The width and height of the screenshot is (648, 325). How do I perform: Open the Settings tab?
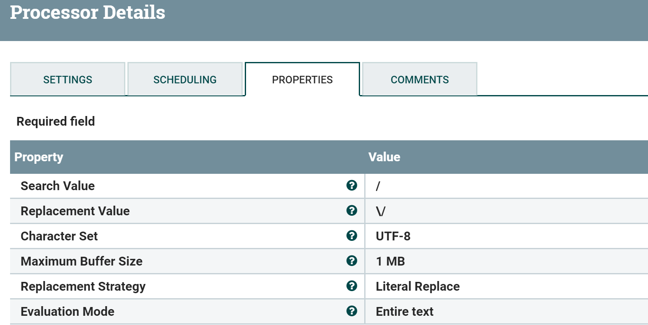click(x=67, y=80)
